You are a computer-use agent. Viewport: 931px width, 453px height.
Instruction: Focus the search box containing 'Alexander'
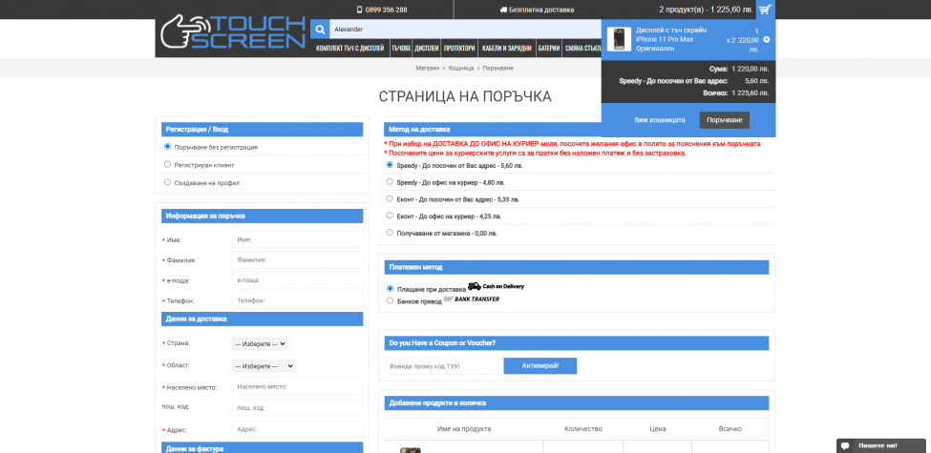pyautogui.click(x=465, y=29)
